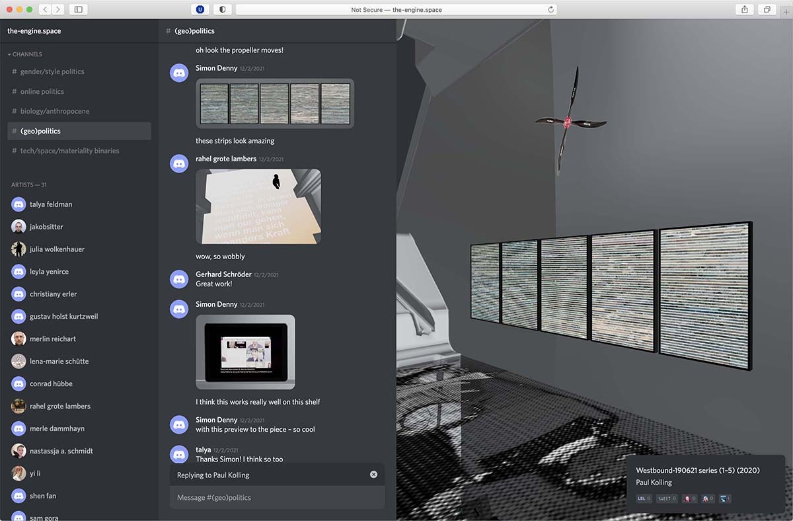Click 'Replying to Paul Kolling' text

point(213,475)
